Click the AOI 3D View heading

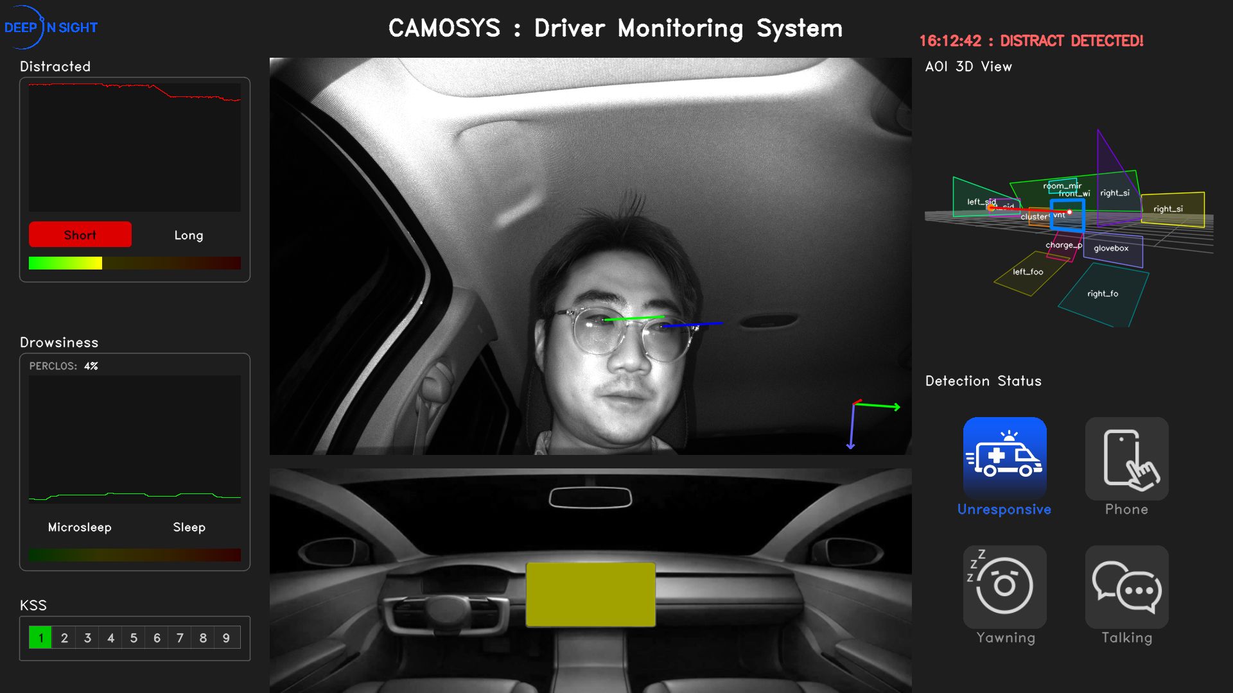pos(968,66)
